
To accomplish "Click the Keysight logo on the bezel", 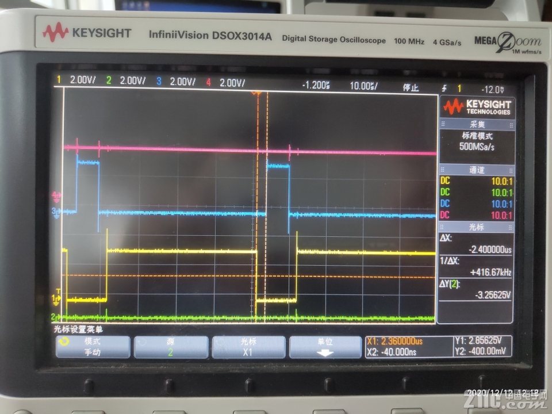I will [87, 32].
